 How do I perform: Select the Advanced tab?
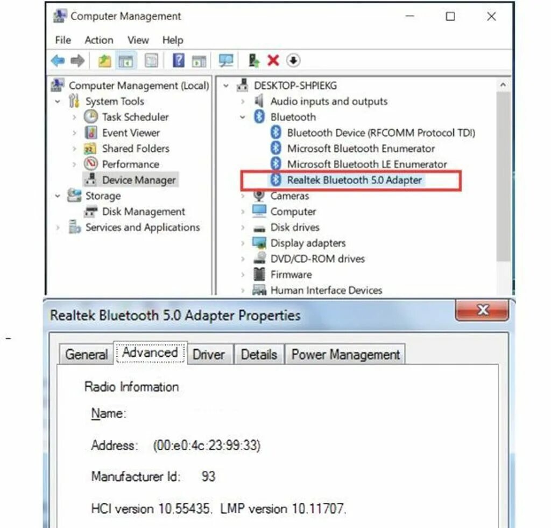[150, 352]
